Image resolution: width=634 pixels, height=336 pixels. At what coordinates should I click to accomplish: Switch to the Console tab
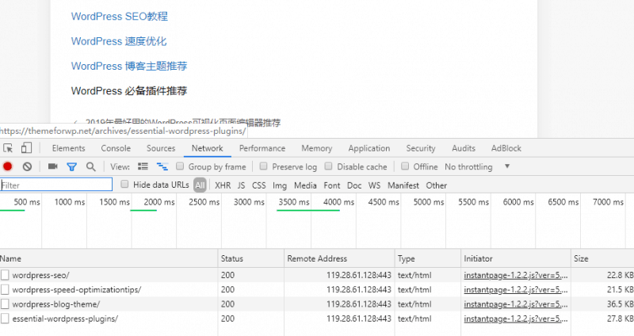116,148
